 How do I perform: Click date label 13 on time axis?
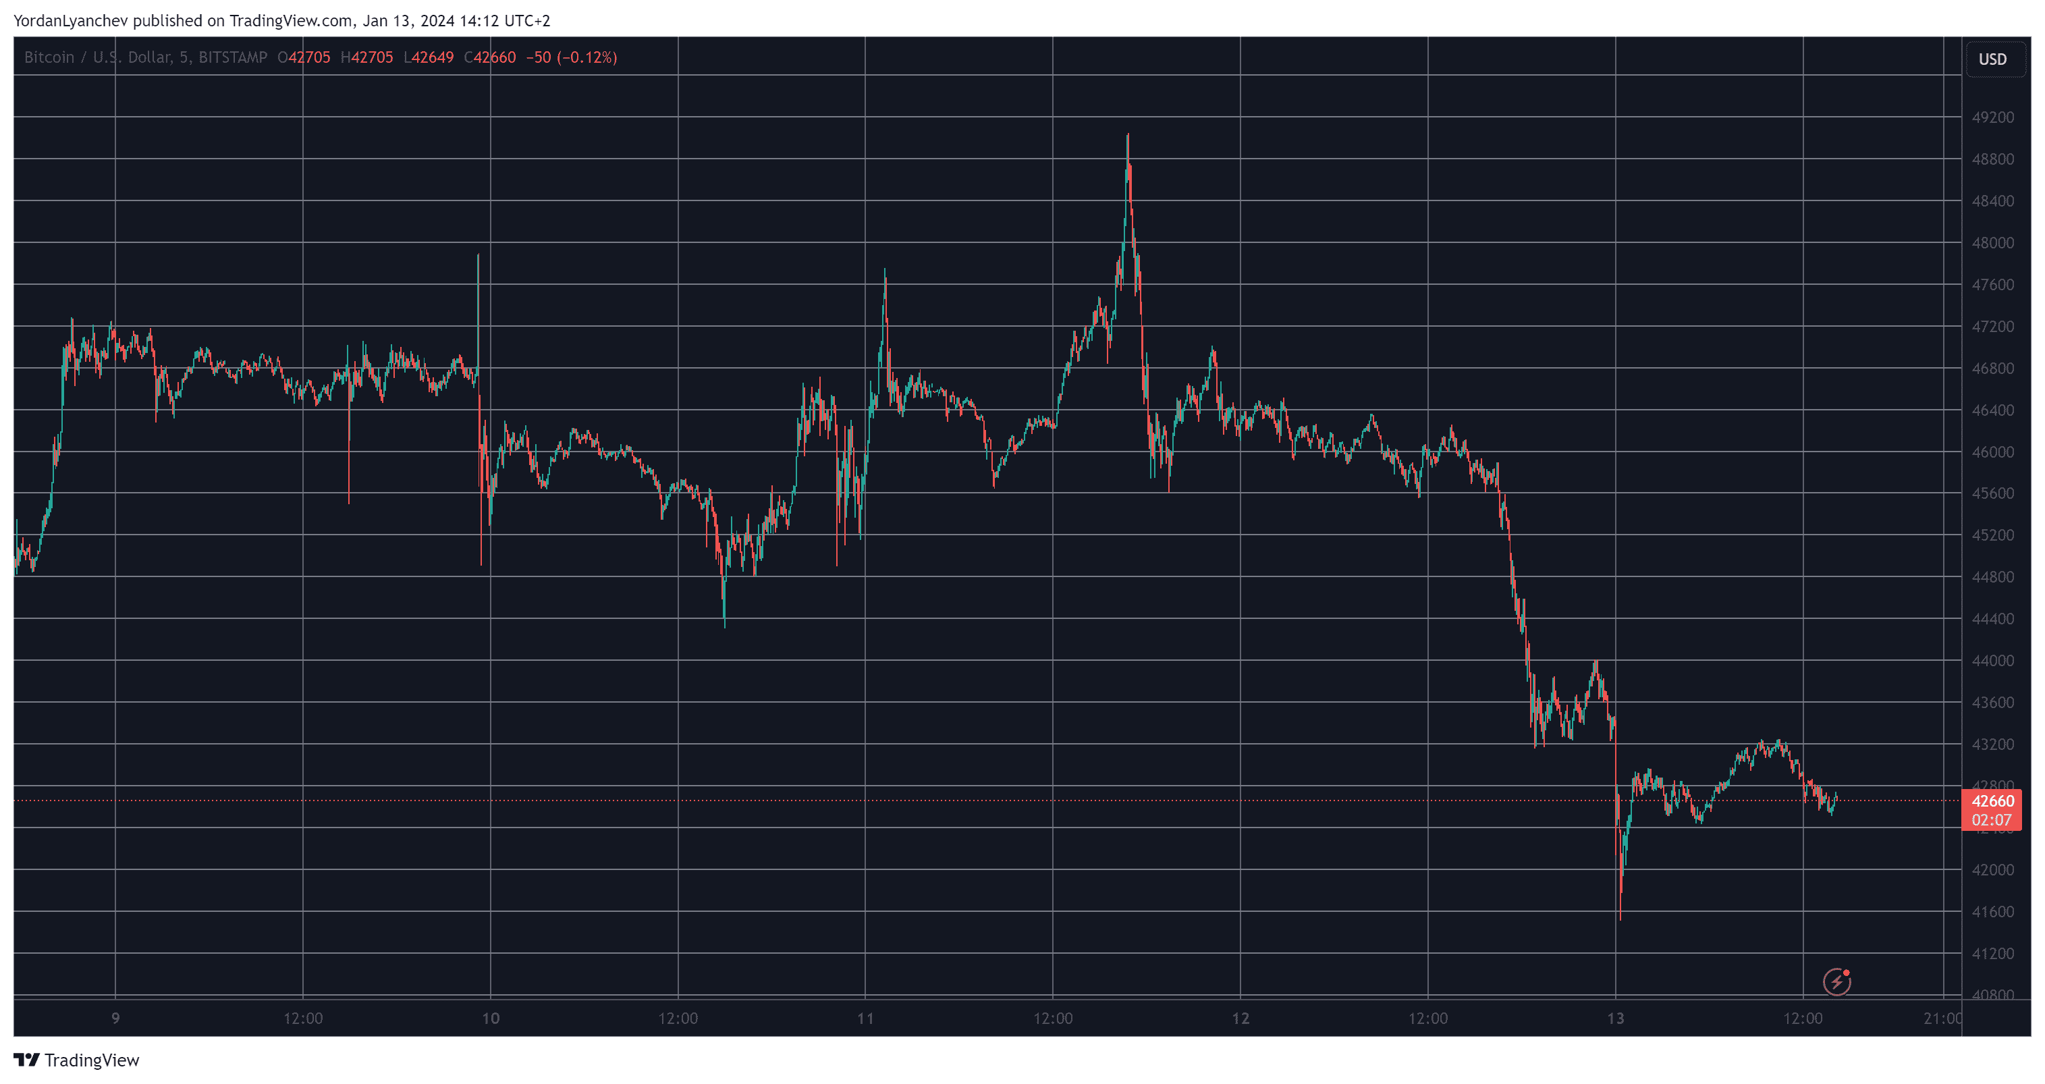point(1616,1018)
